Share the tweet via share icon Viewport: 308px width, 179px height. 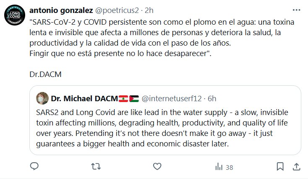[296, 166]
